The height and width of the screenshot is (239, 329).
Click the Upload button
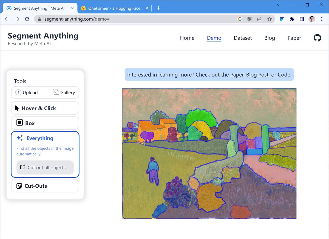[27, 93]
